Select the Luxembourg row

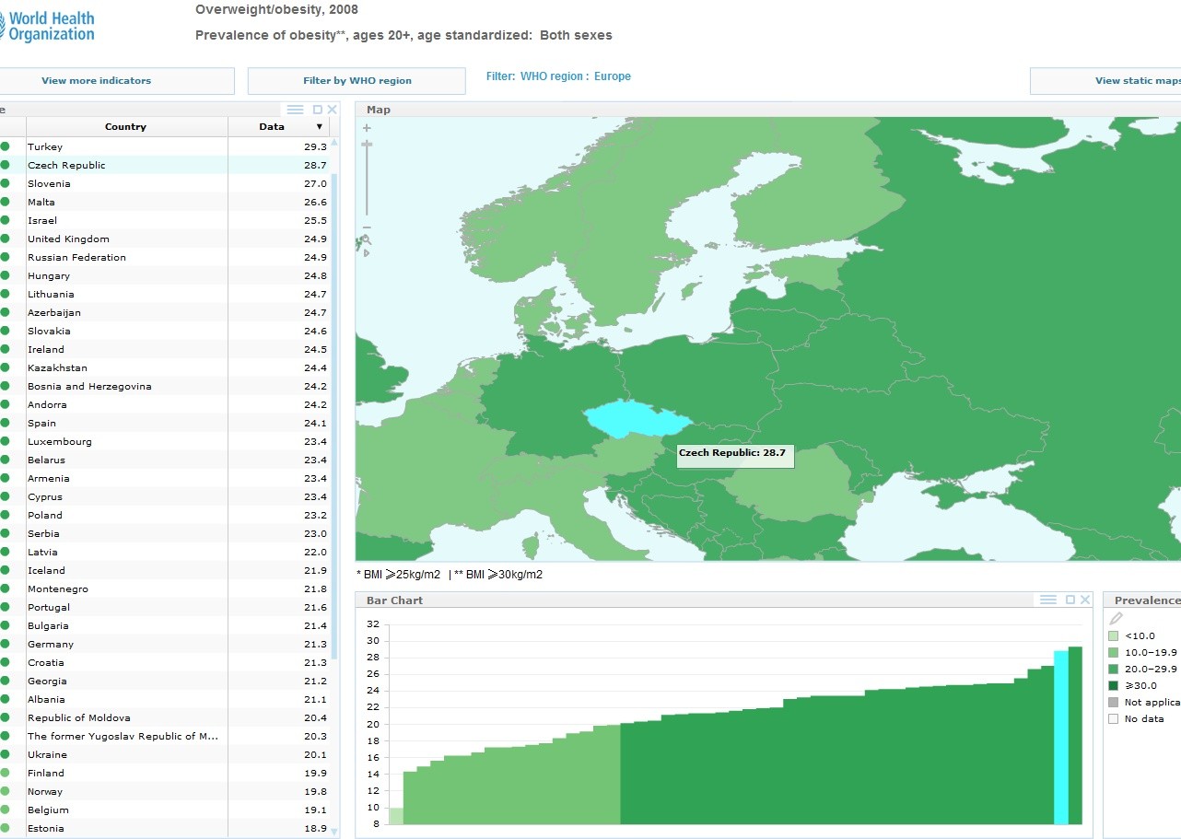[x=165, y=441]
